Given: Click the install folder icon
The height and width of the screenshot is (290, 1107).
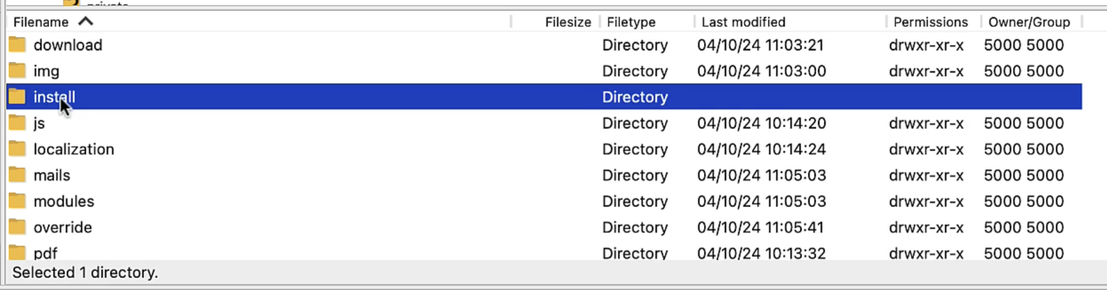Looking at the screenshot, I should [17, 96].
